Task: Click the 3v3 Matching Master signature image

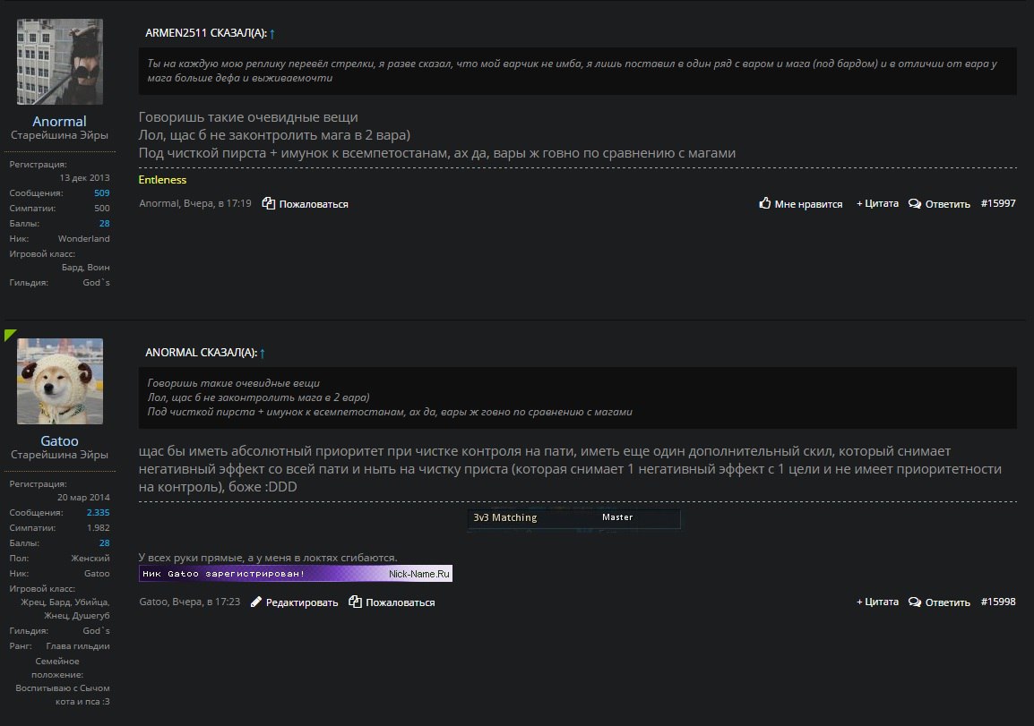Action: click(x=573, y=518)
